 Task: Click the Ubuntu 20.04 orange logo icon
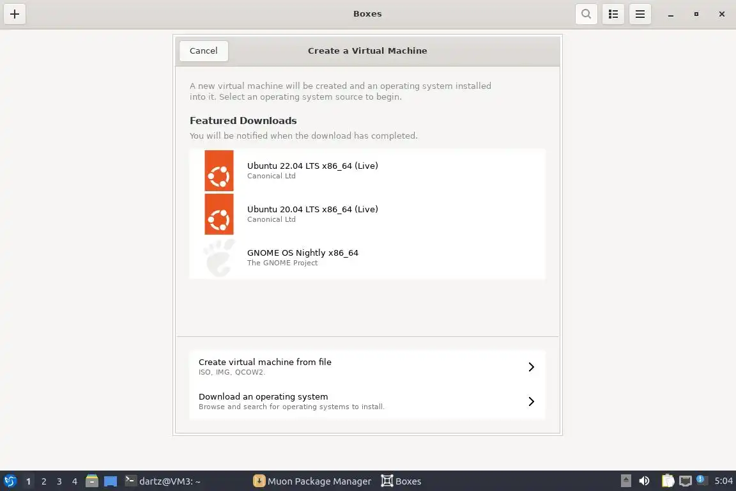pyautogui.click(x=218, y=214)
